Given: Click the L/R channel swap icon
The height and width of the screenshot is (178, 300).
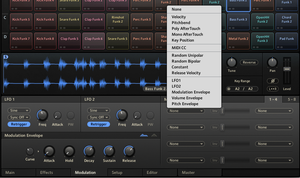Looking at the screenshot, I should (x=273, y=89).
